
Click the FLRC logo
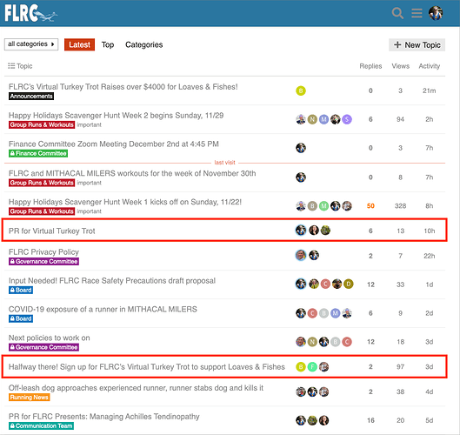(30, 13)
